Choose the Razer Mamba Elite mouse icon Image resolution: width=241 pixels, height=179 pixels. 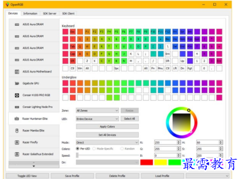tap(17, 130)
